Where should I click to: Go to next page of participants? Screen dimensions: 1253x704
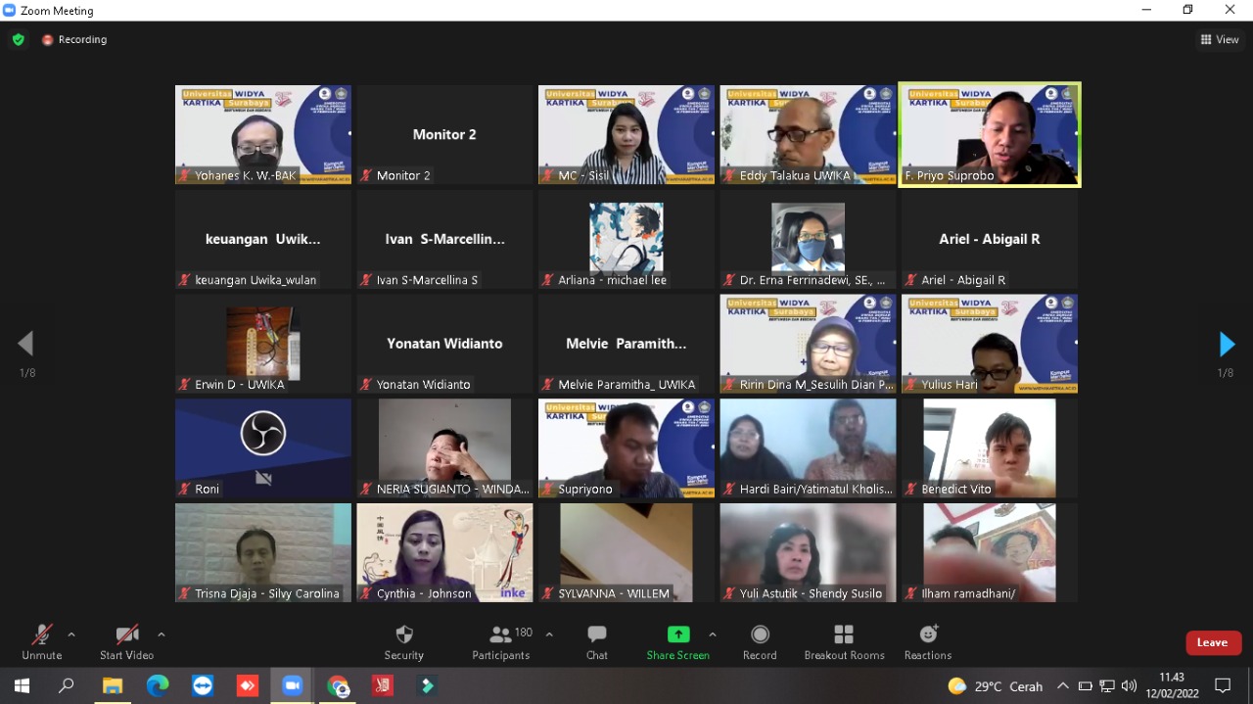click(x=1226, y=345)
